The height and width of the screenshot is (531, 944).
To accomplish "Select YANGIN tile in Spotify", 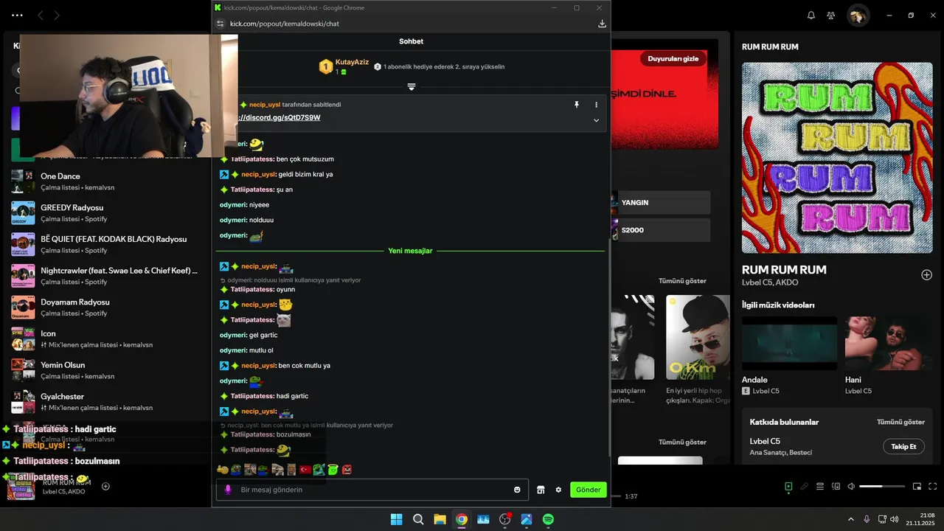I will [x=660, y=202].
